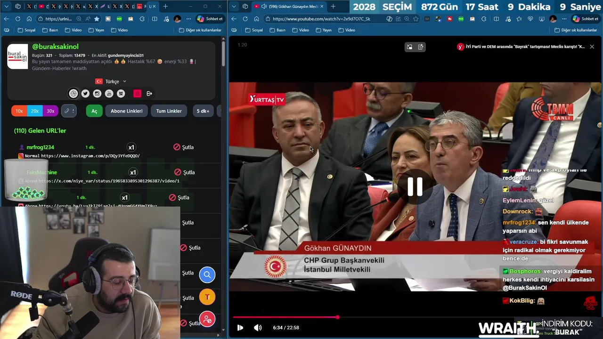Switch to the red flag icon tab

[x=139, y=7]
